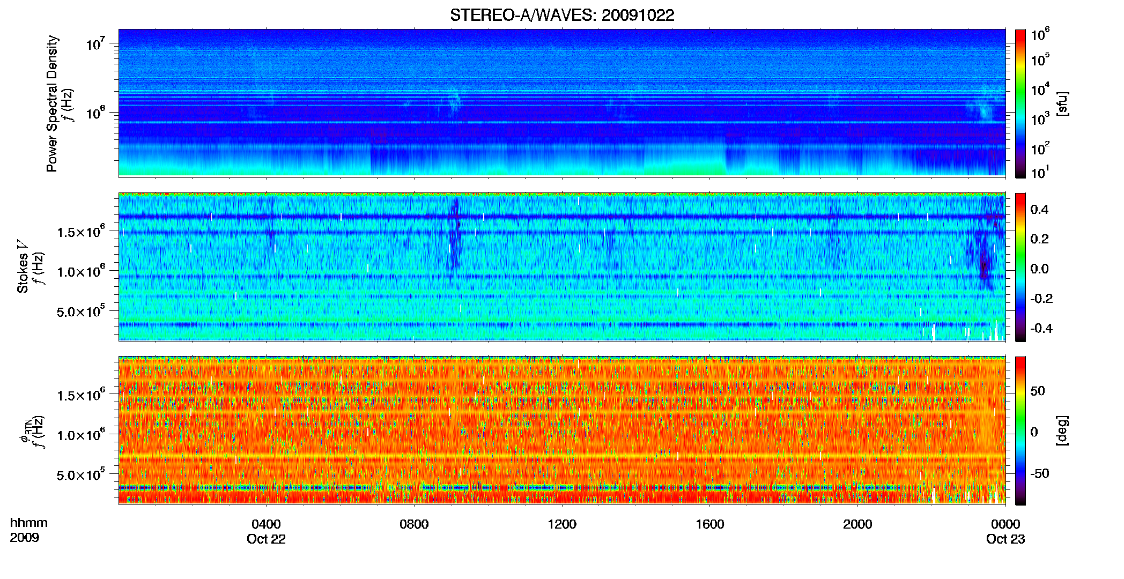1124x579 pixels.
Task: Click the 0000 time axis label
Action: pos(1005,524)
